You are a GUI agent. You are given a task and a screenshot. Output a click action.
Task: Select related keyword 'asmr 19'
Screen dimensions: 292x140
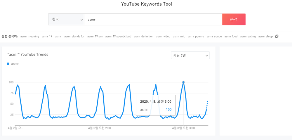[47, 36]
